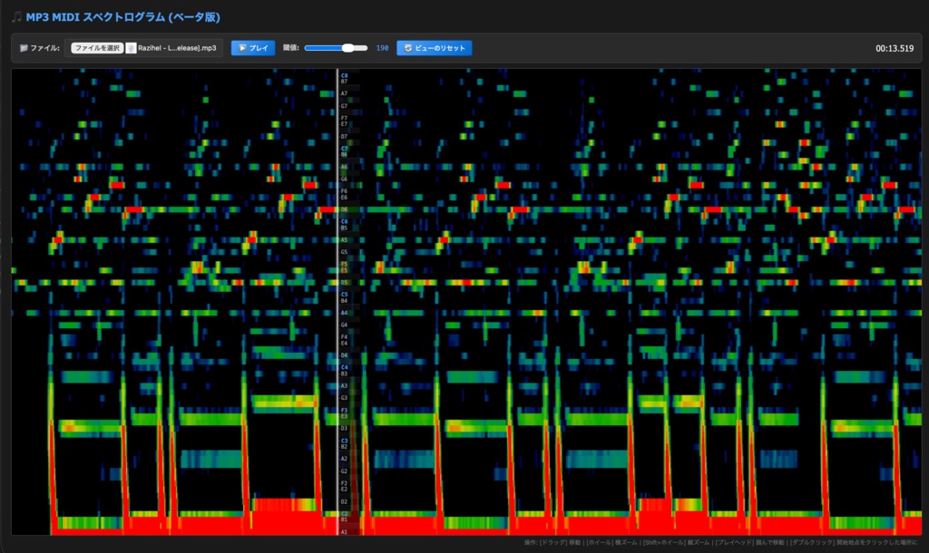929x553 pixels.
Task: Click the G3 note label
Action: (344, 398)
